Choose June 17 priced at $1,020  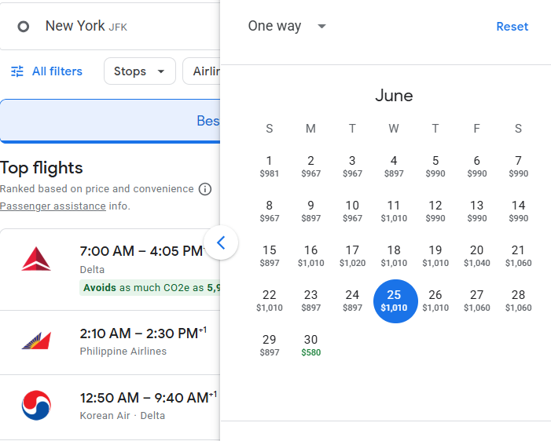(352, 255)
